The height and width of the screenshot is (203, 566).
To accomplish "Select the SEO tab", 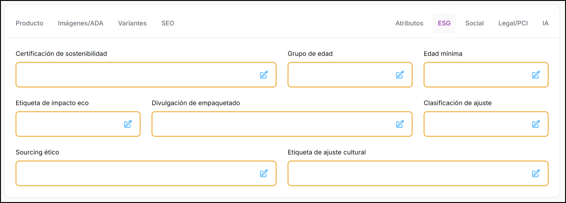I will 168,23.
